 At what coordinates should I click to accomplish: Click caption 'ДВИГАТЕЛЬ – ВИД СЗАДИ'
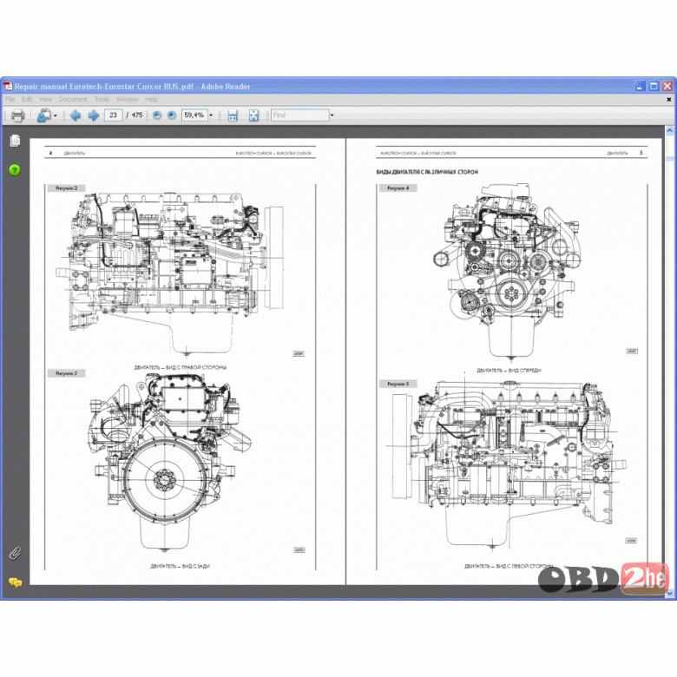pos(180,566)
